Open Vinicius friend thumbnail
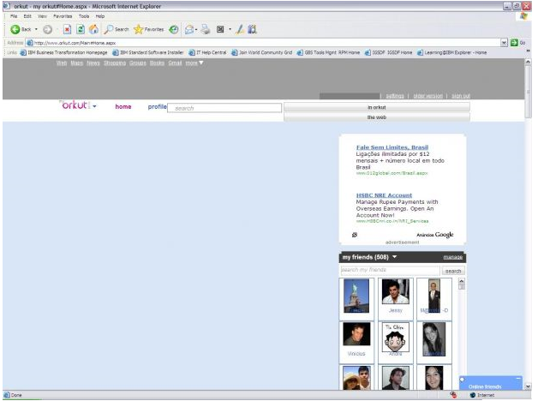 (356, 334)
